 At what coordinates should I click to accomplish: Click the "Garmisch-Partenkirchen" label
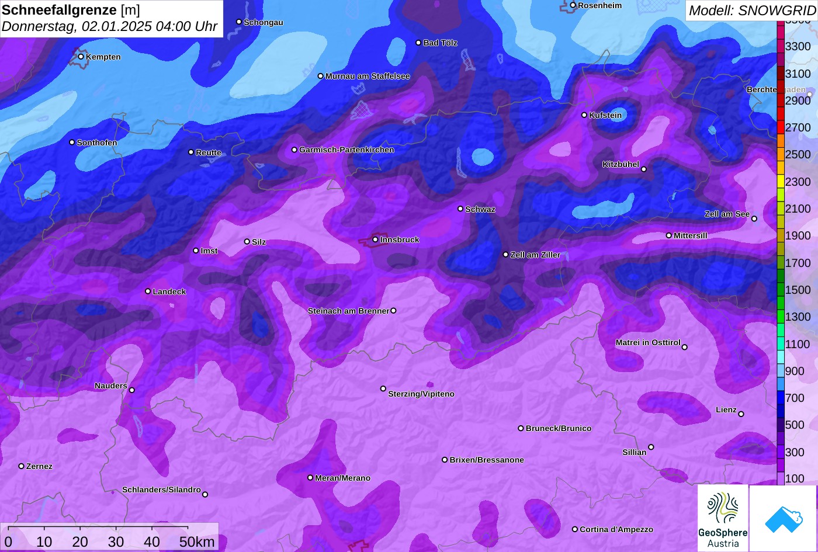[x=346, y=150]
